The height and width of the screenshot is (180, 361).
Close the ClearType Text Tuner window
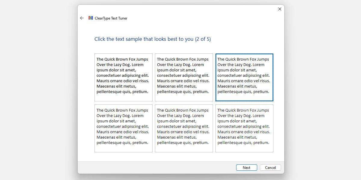pos(279,9)
